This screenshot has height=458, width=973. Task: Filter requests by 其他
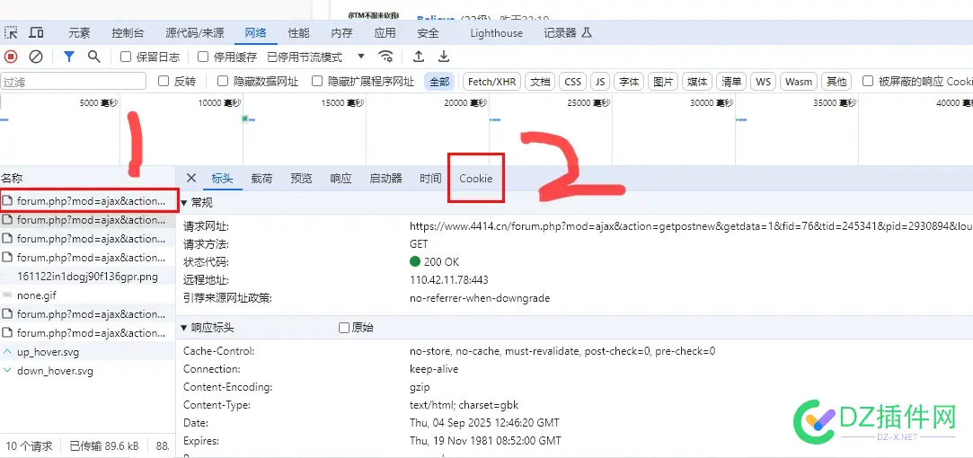[x=836, y=82]
